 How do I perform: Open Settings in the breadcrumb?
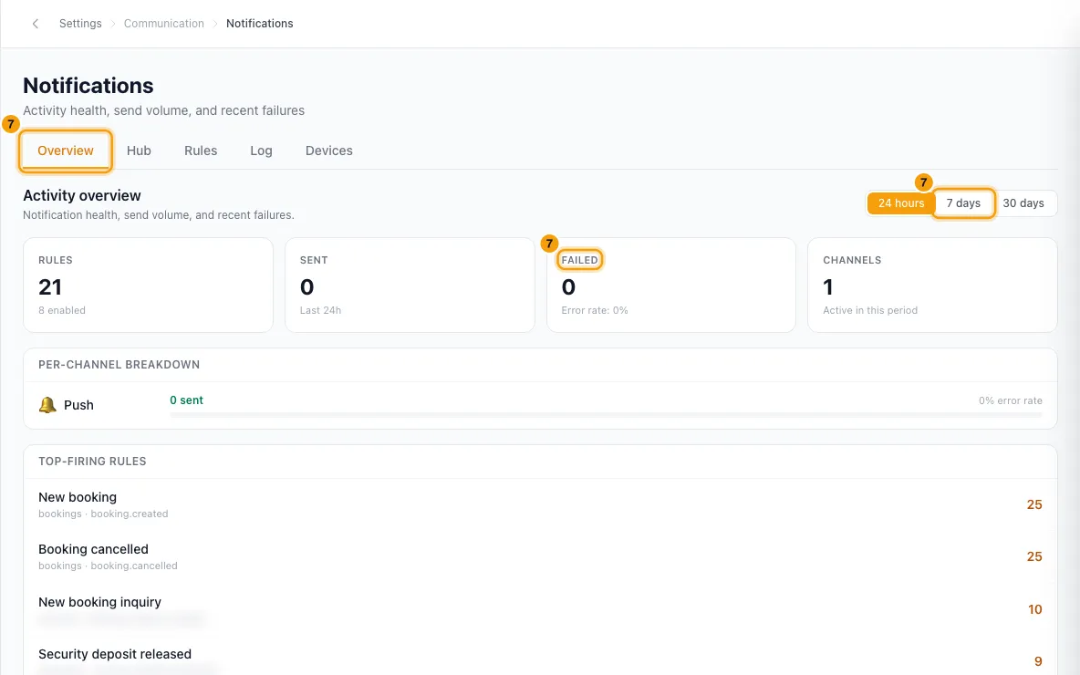(x=80, y=24)
